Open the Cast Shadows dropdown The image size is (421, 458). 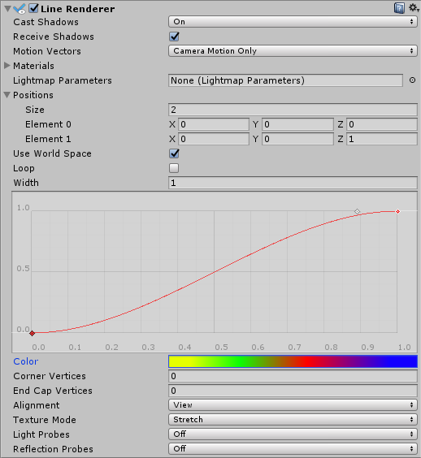293,22
